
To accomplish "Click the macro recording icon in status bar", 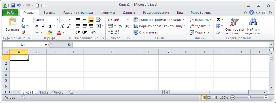I will point(23,98).
